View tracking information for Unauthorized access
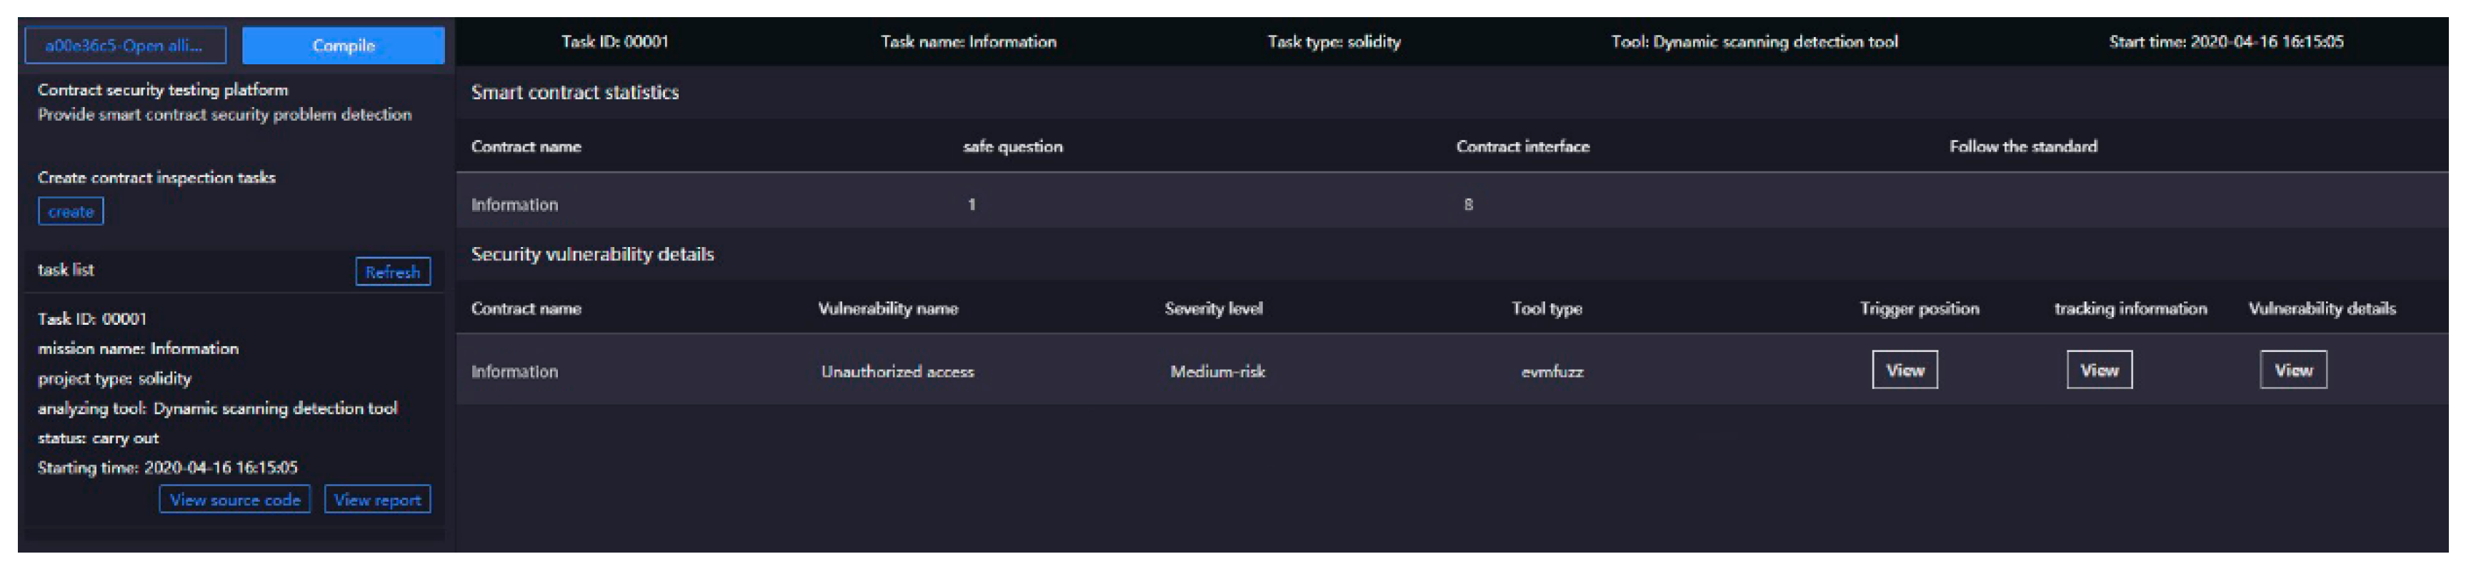 point(2098,370)
